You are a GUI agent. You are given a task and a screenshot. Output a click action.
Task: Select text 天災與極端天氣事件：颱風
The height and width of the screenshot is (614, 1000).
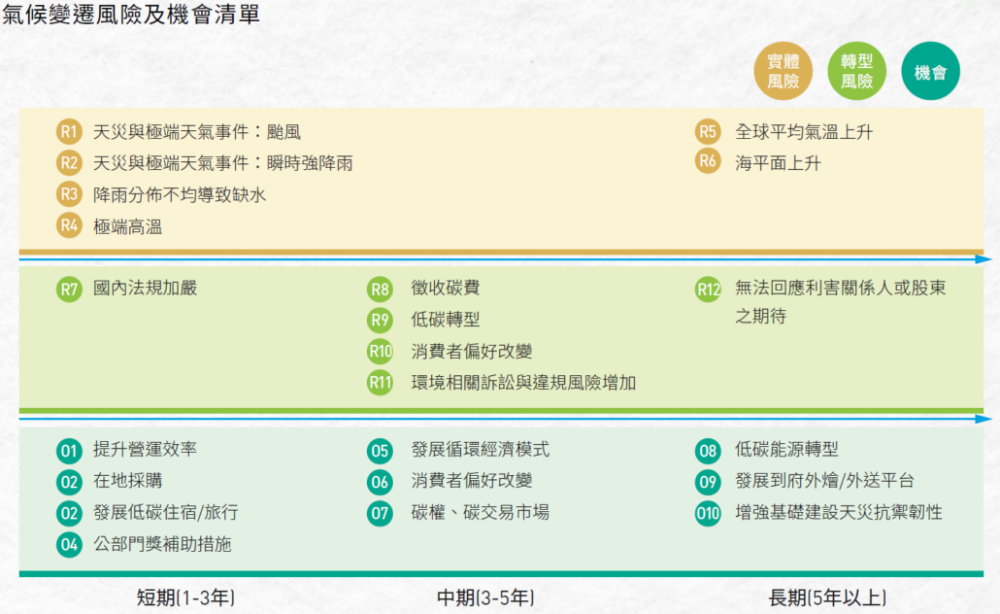click(197, 132)
